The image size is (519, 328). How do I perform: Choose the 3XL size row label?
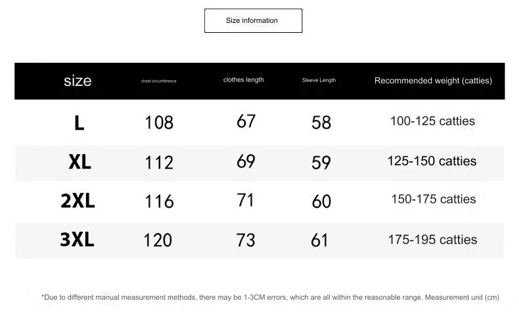tap(77, 240)
